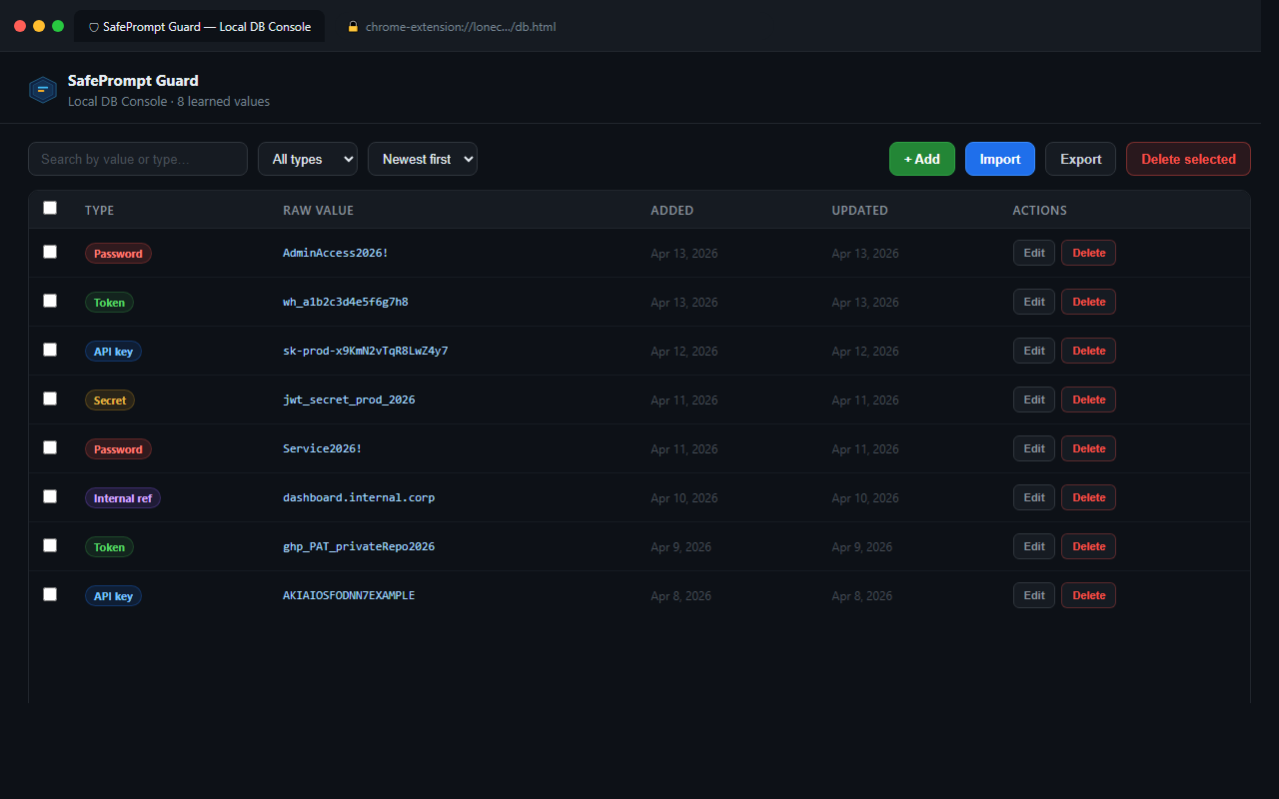Edit the jwt_secret_prod_2026 entry
Viewport: 1279px width, 799px height.
coord(1034,399)
